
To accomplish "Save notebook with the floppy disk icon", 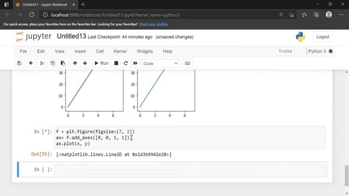I will (20, 63).
